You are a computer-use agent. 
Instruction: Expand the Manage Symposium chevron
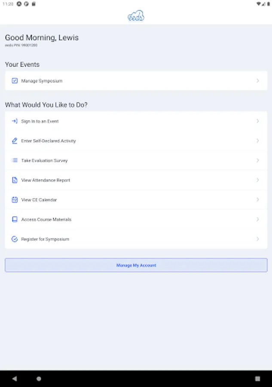257,81
